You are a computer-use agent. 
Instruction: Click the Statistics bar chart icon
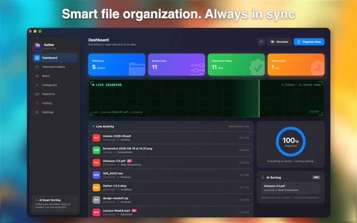point(37,94)
